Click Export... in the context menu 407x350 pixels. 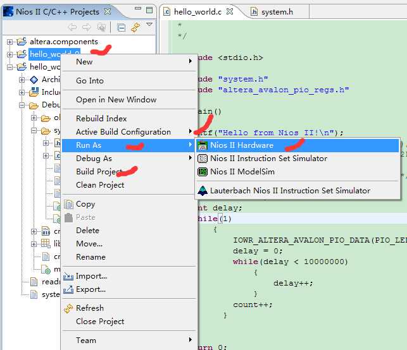click(x=128, y=289)
